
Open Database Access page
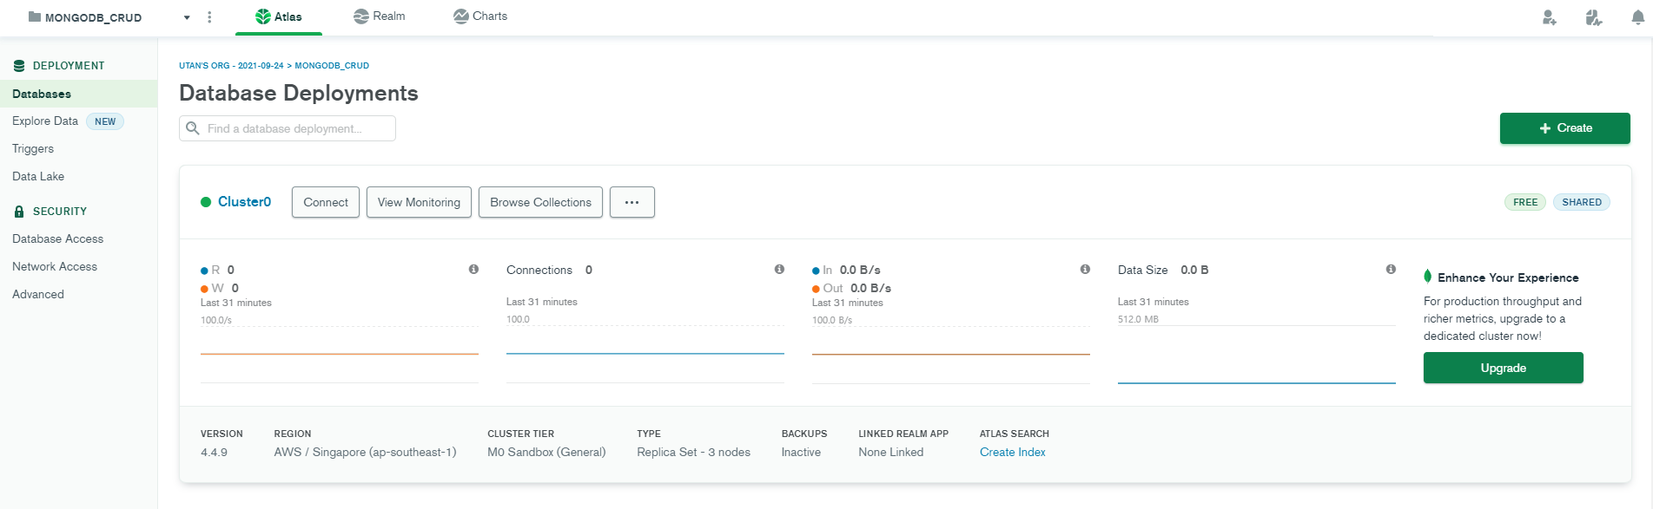click(57, 239)
